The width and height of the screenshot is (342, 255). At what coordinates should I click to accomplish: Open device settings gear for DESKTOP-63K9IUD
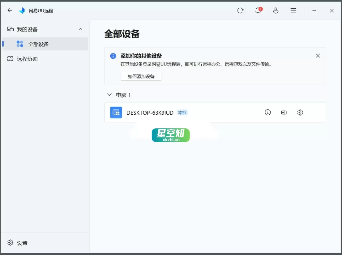(300, 113)
